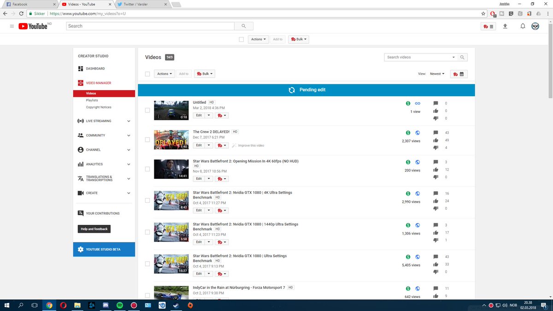Open the Star Wars Battlefront 2 Opening Mission thumbnail
Screen dimensions: 553x311
pyautogui.click(x=171, y=169)
